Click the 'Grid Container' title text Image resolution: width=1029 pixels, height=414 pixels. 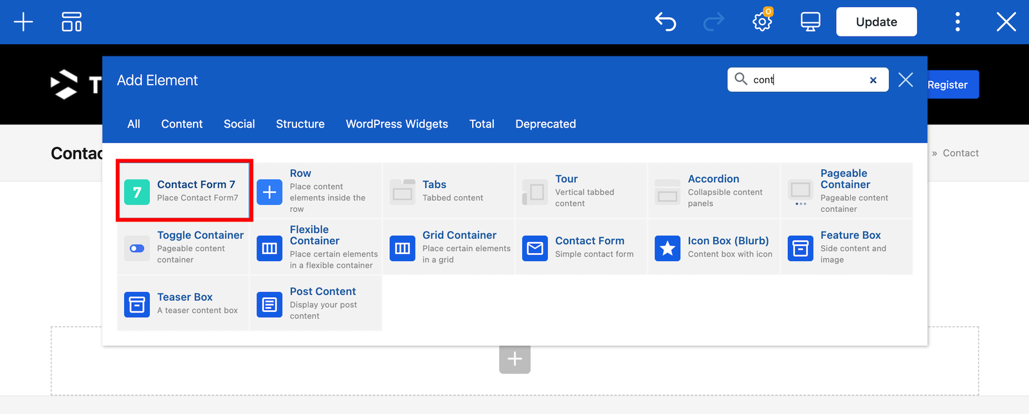pyautogui.click(x=459, y=235)
